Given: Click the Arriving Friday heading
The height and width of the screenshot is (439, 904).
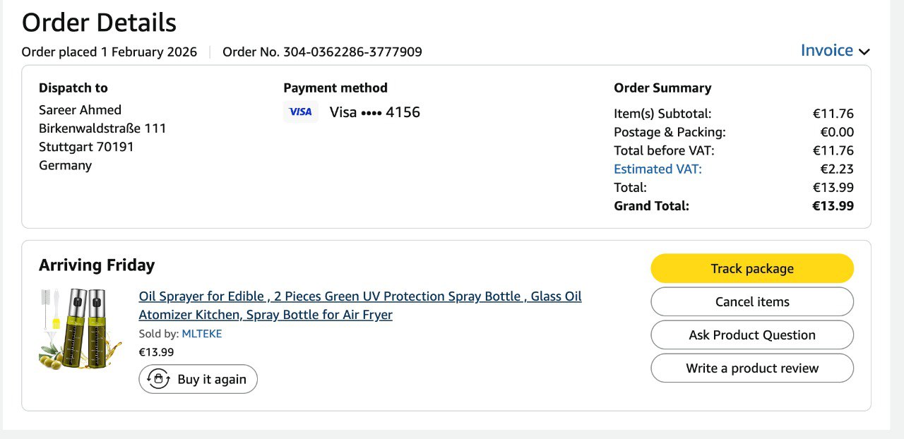Looking at the screenshot, I should coord(97,265).
